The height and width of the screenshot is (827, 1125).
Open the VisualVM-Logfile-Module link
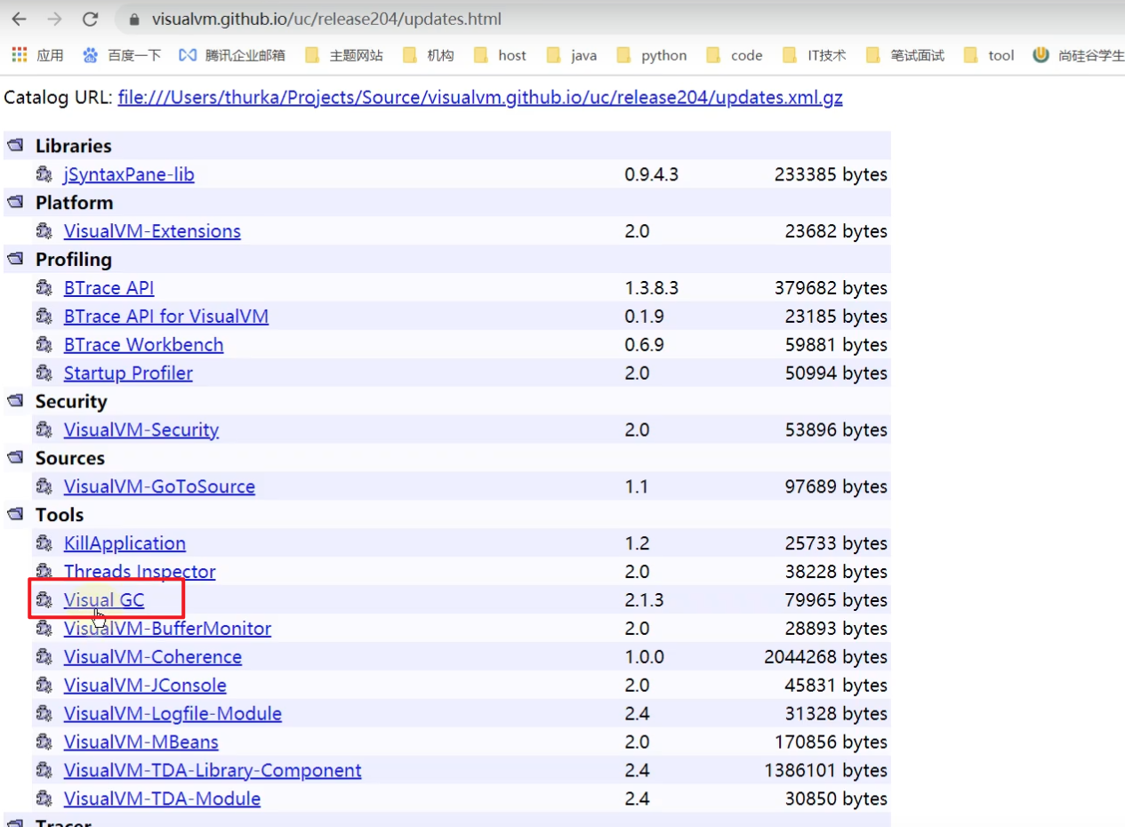click(x=173, y=714)
